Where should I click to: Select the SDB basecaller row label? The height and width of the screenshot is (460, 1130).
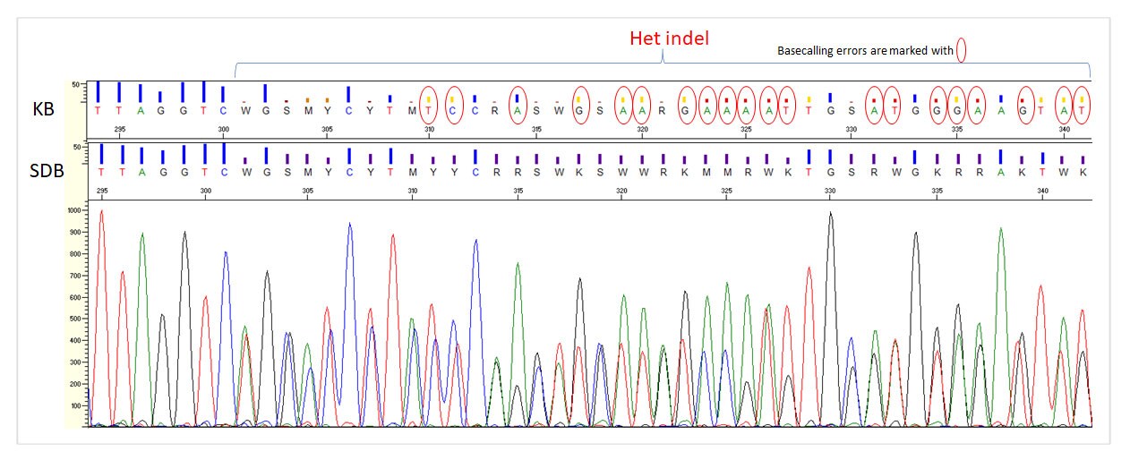click(47, 169)
